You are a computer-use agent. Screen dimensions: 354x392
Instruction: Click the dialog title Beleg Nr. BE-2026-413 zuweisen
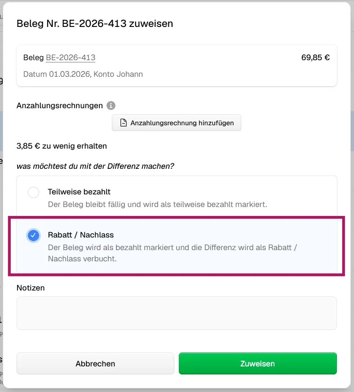(95, 24)
